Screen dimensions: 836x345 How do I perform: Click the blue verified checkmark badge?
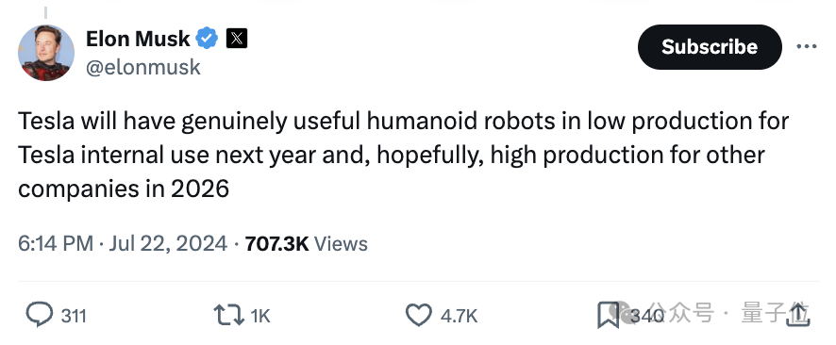click(x=207, y=39)
